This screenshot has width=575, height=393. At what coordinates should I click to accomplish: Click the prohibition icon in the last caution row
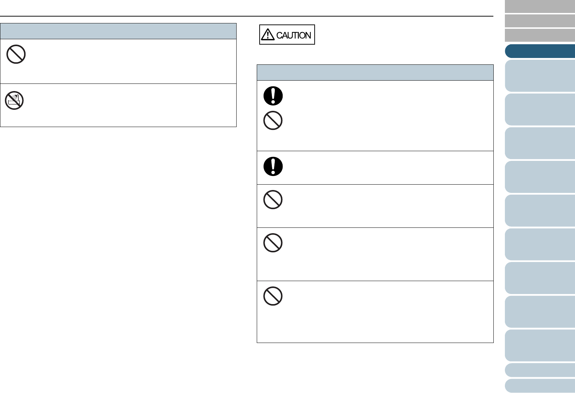point(273,296)
